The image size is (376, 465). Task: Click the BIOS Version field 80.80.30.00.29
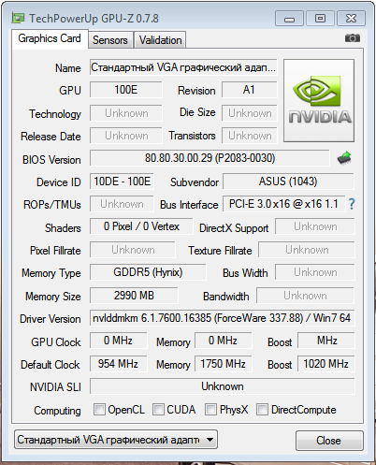point(210,158)
